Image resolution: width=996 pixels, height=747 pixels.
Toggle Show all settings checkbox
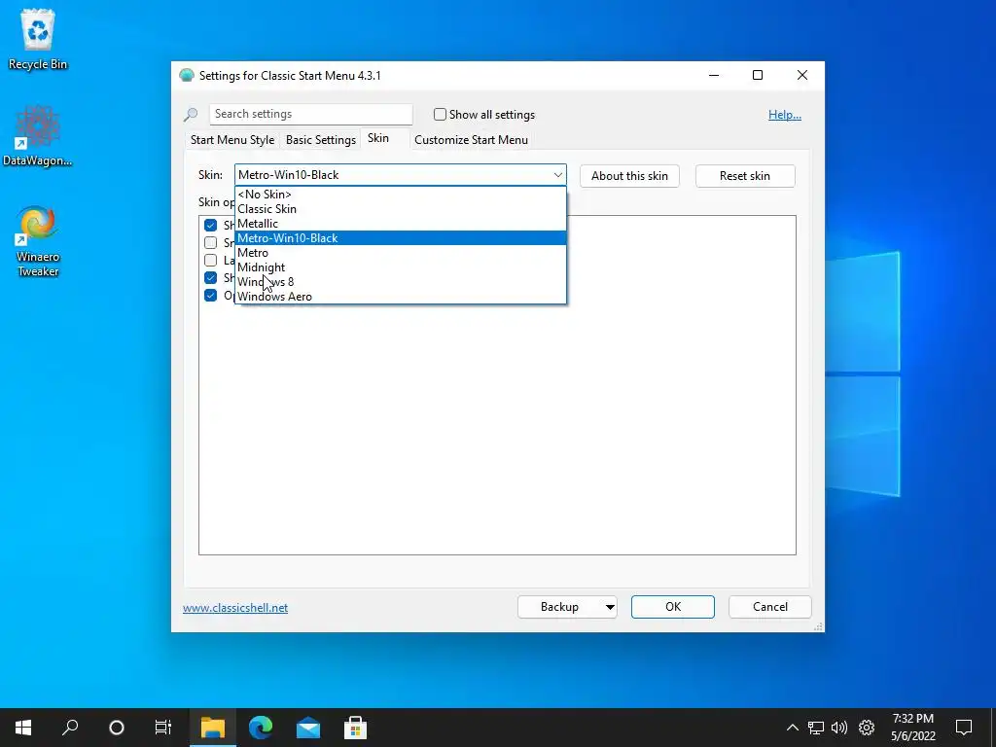tap(440, 115)
